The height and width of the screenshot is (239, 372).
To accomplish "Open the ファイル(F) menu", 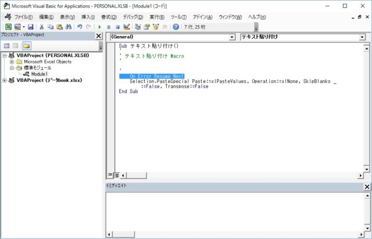I will [x=23, y=17].
